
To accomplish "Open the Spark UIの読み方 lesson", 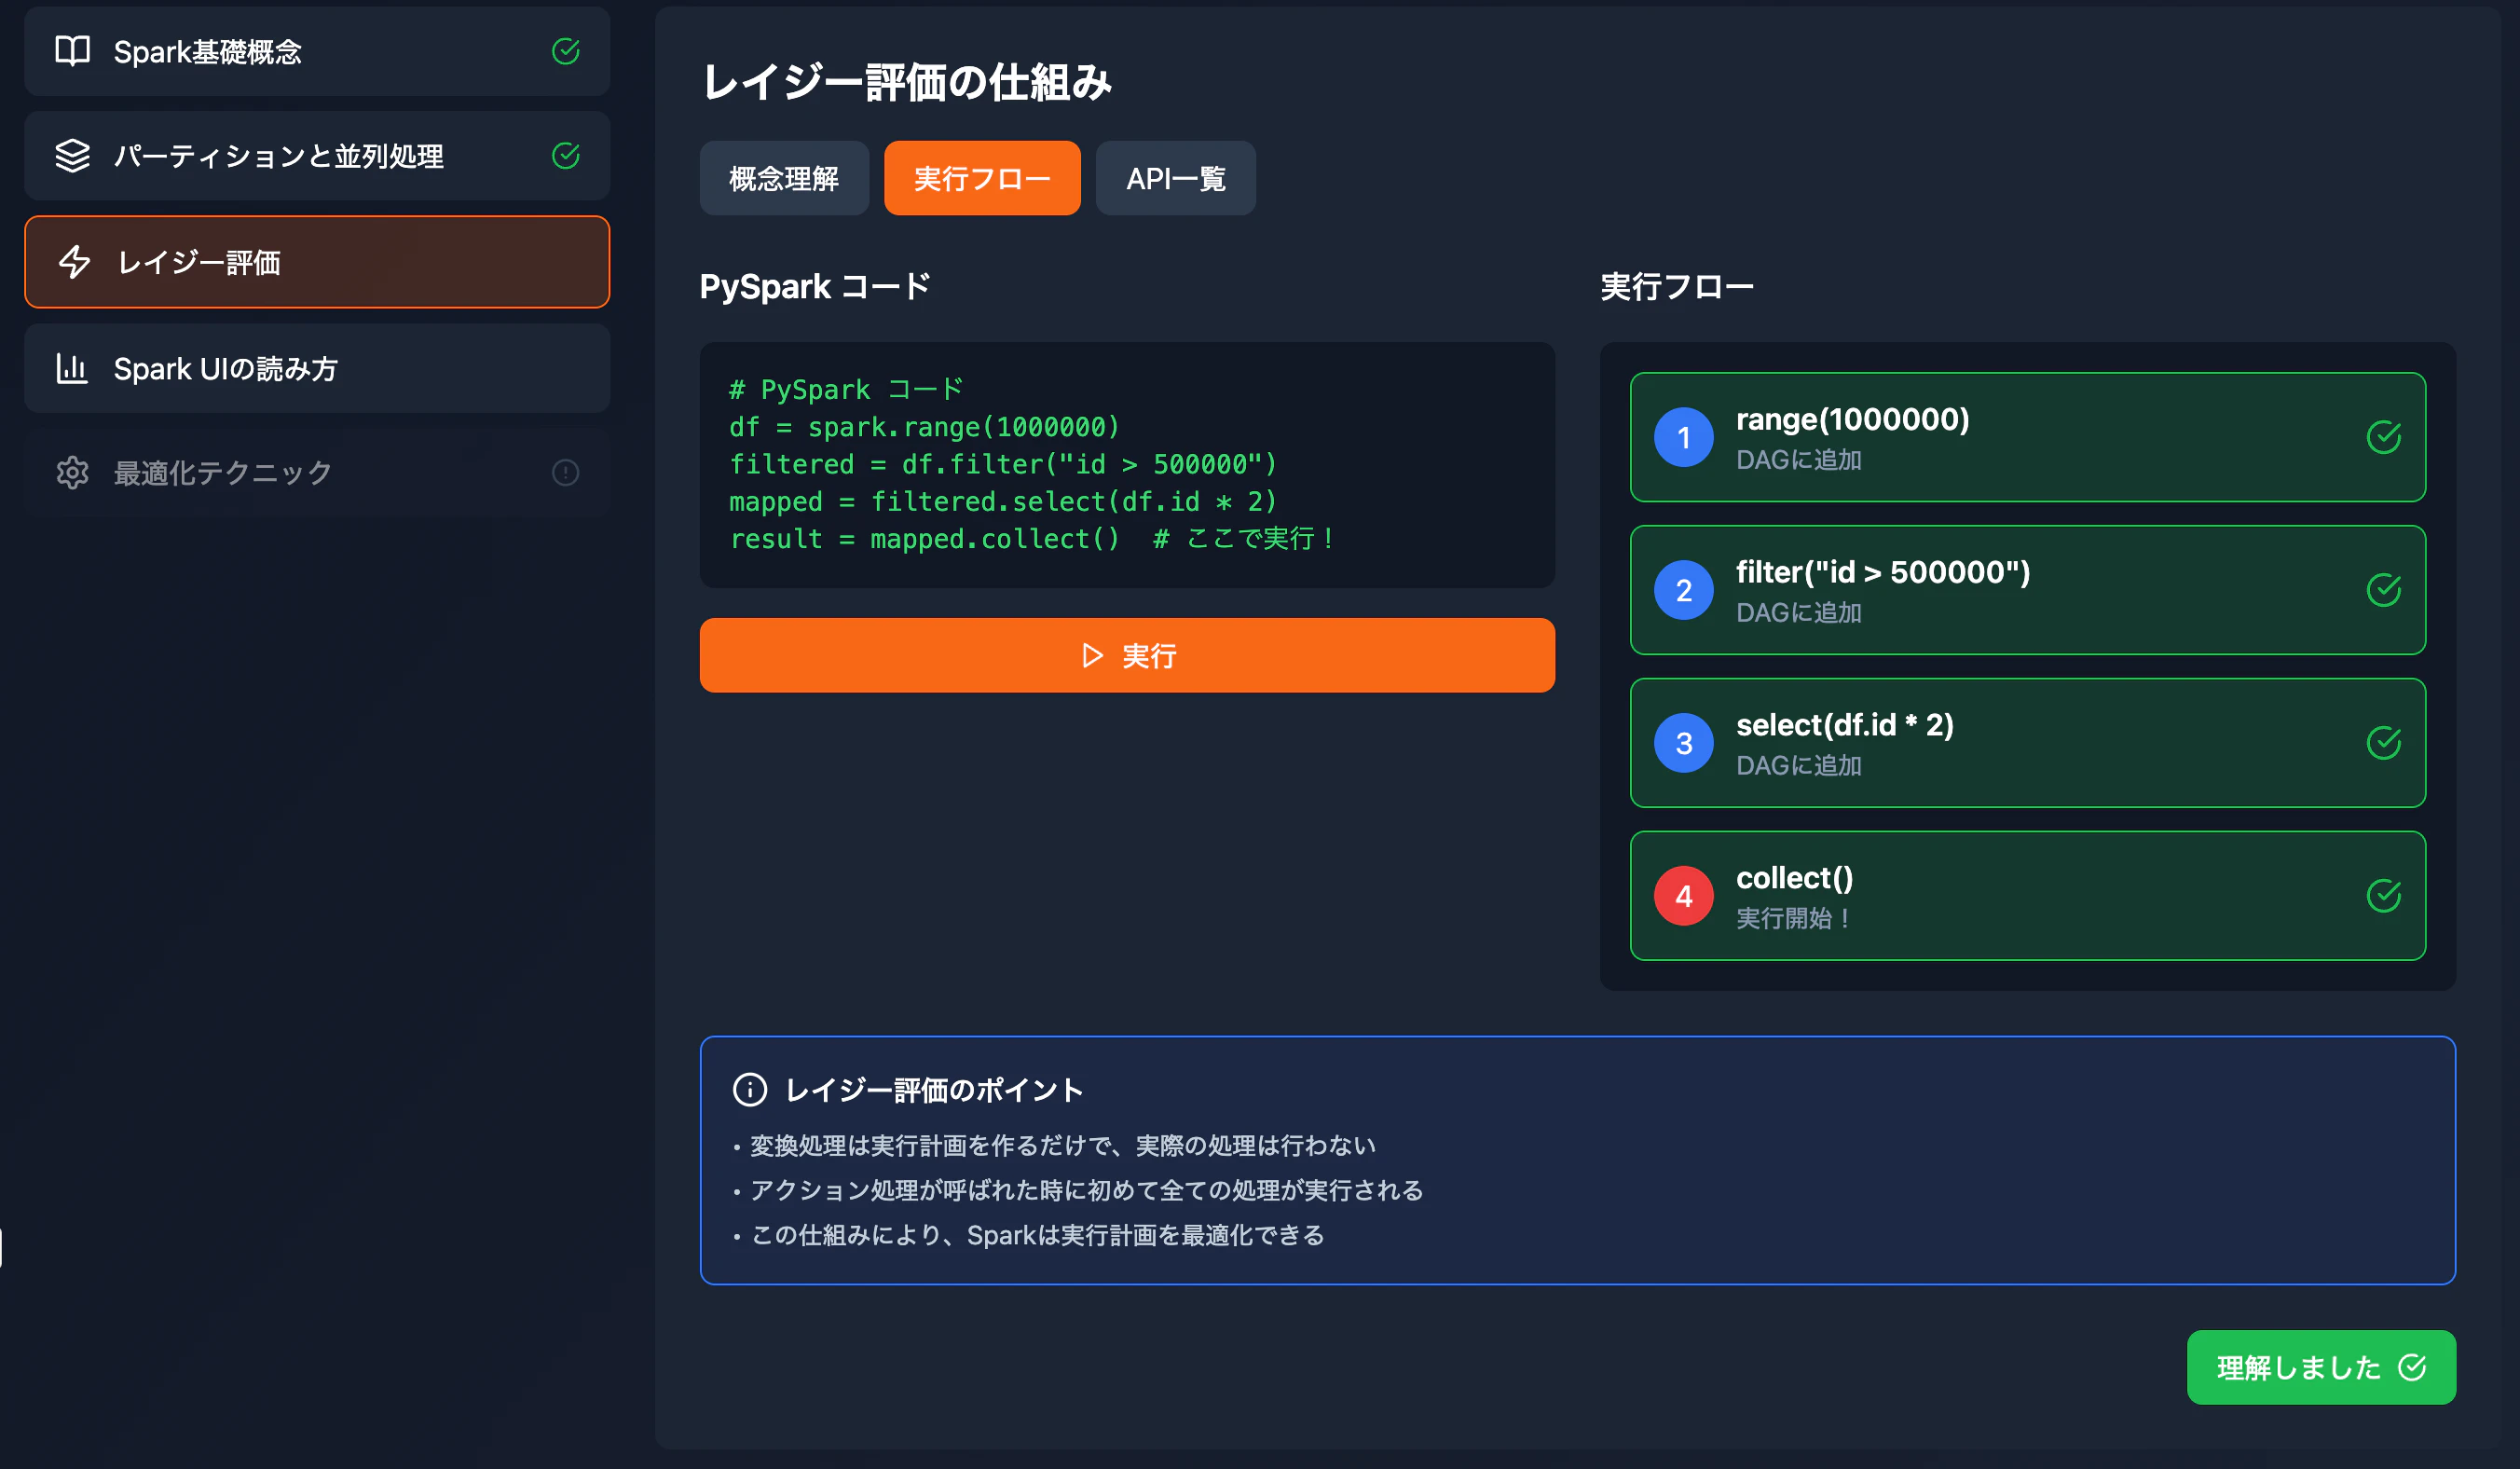I will 316,369.
